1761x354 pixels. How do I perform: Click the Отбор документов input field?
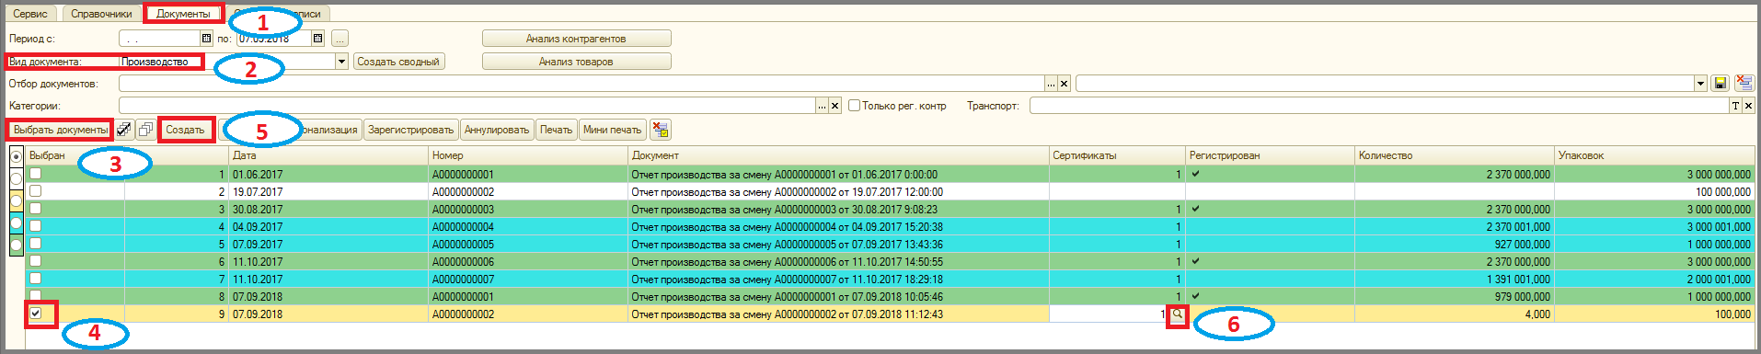pos(581,84)
